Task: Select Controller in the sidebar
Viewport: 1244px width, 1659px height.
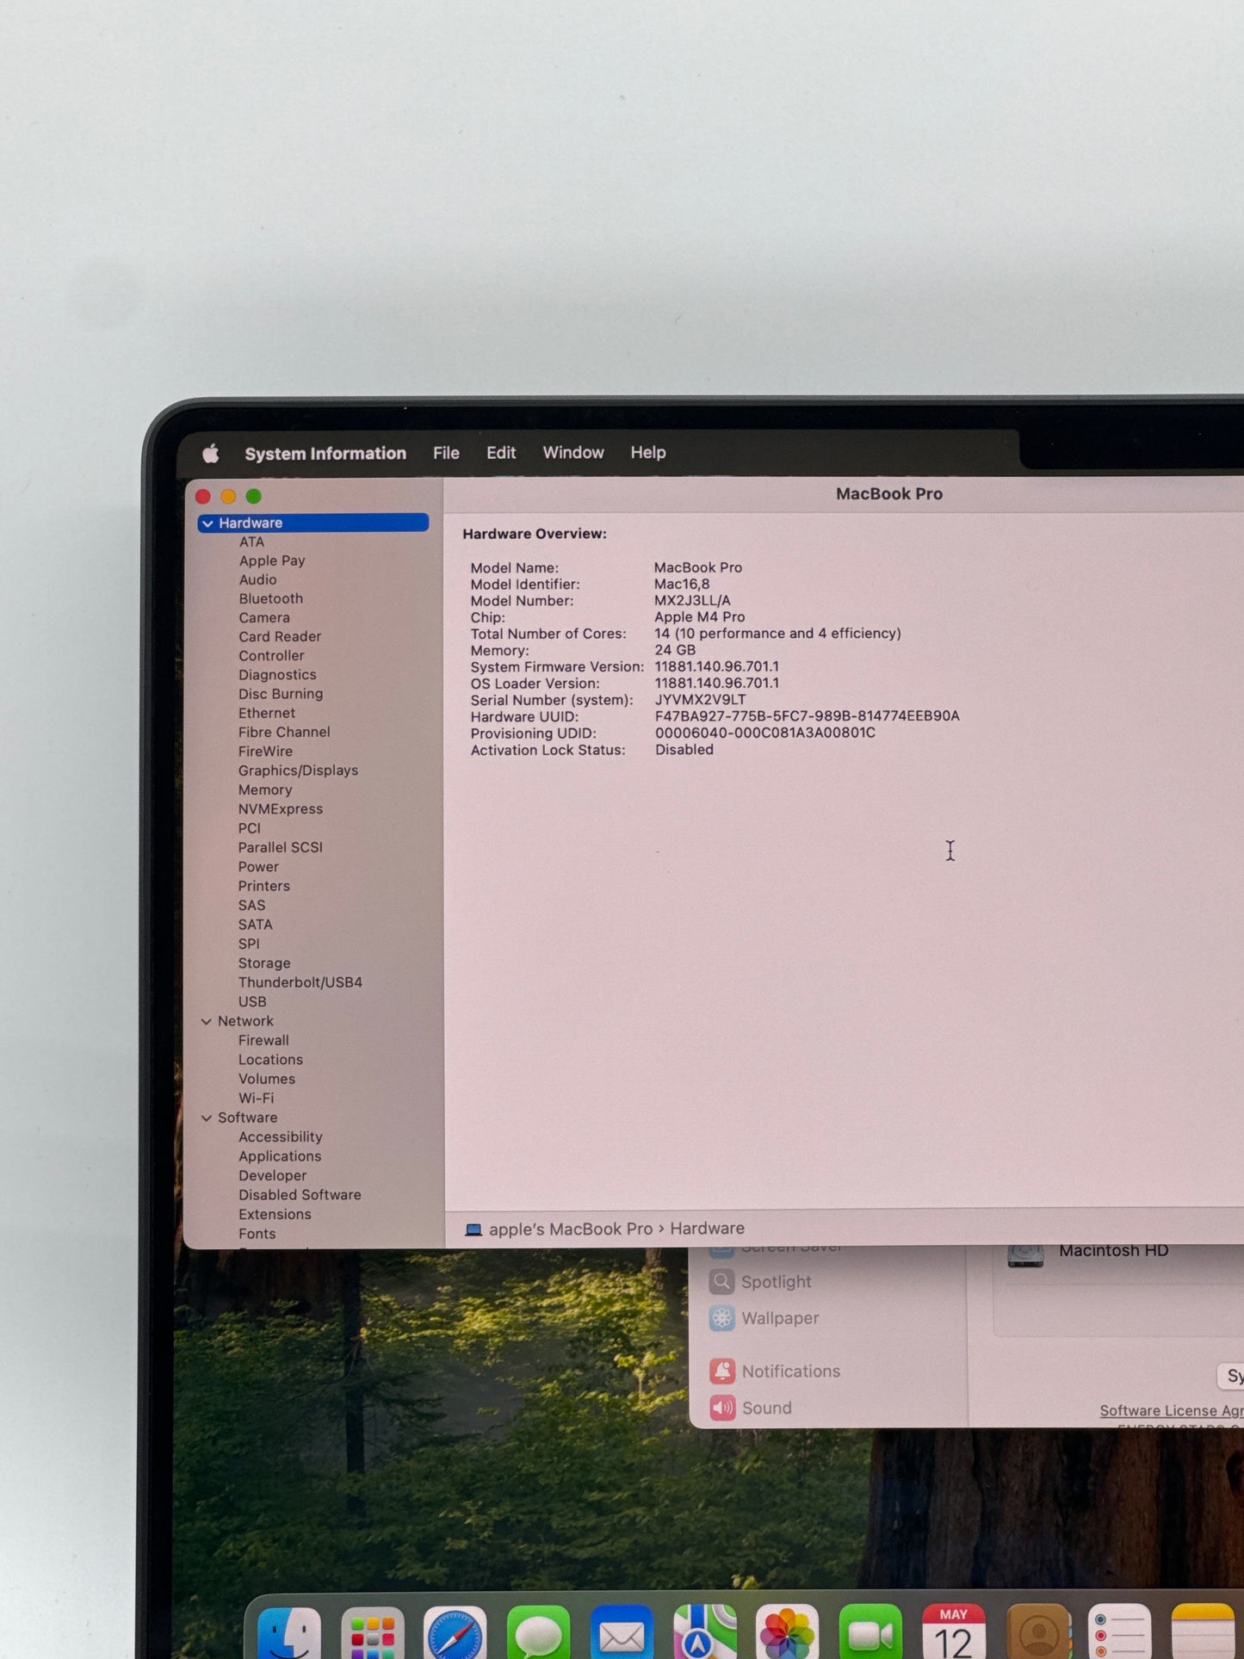Action: [271, 656]
